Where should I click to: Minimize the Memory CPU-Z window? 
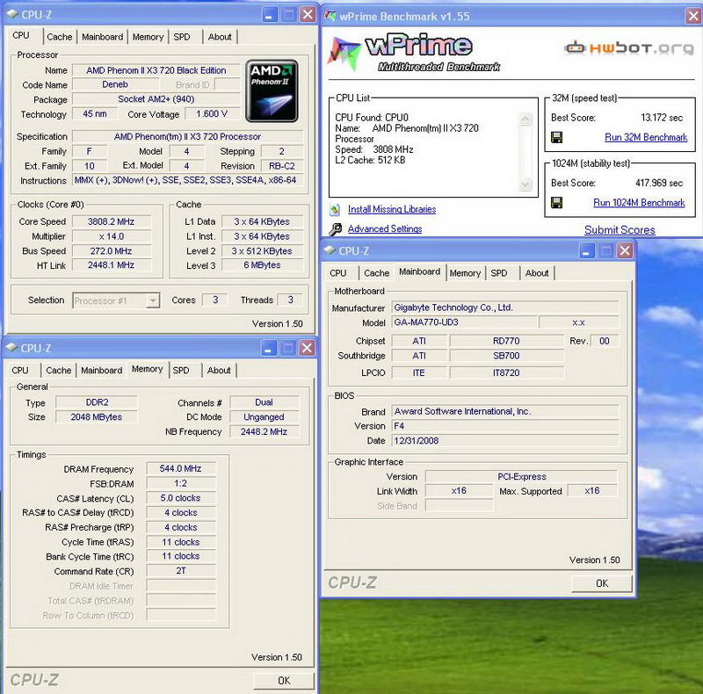tap(268, 348)
